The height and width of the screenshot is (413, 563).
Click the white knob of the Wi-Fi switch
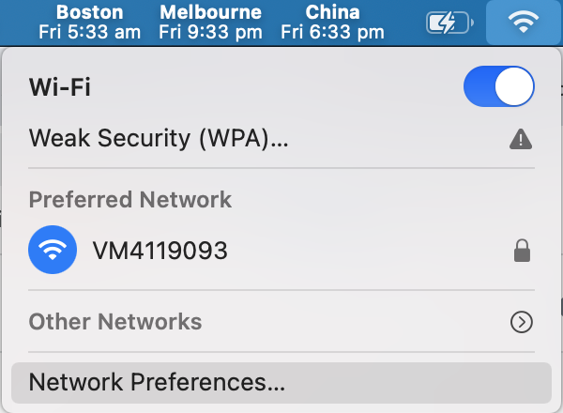(514, 86)
